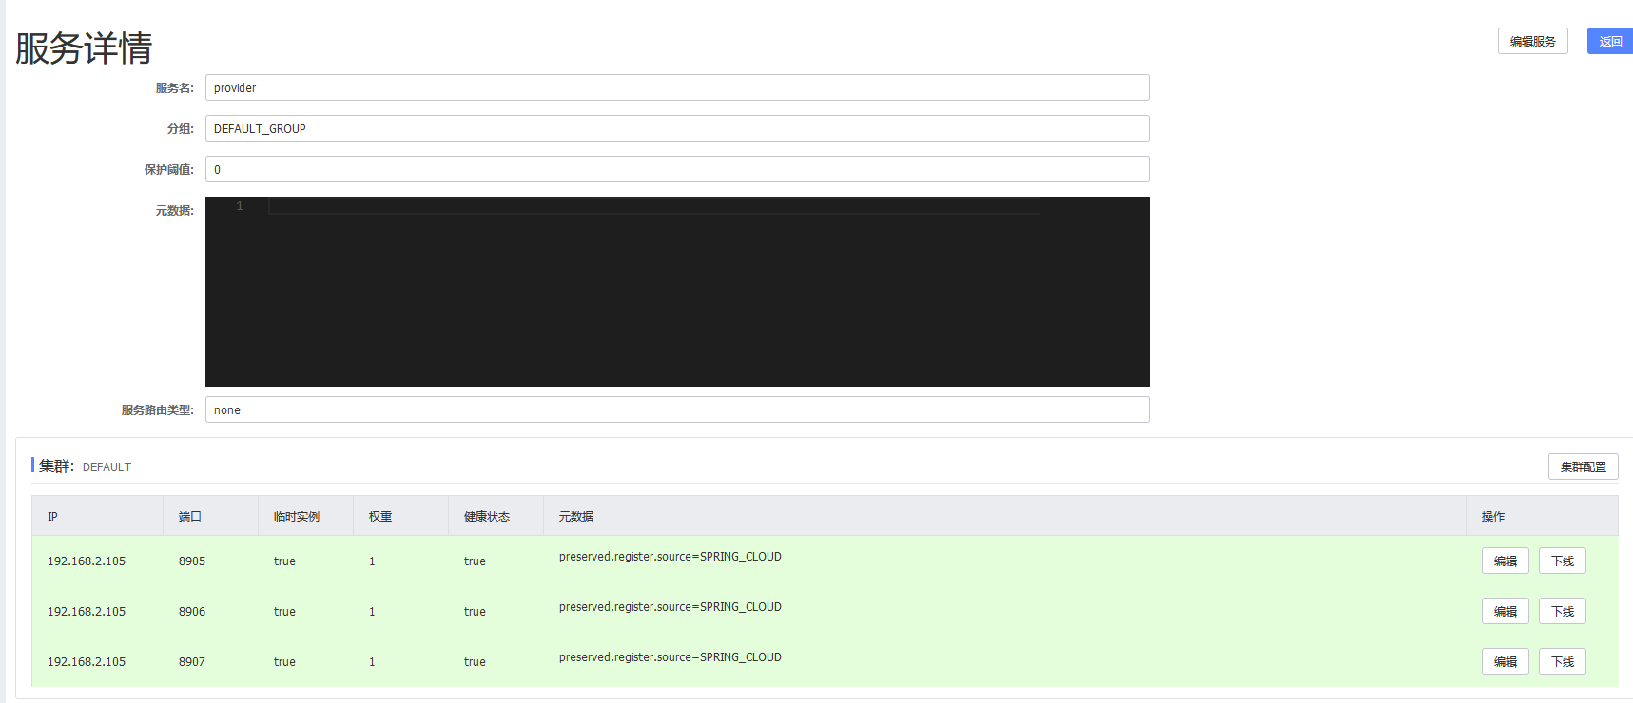The image size is (1633, 703).
Task: Click the 临时实例 column header
Action: (297, 516)
